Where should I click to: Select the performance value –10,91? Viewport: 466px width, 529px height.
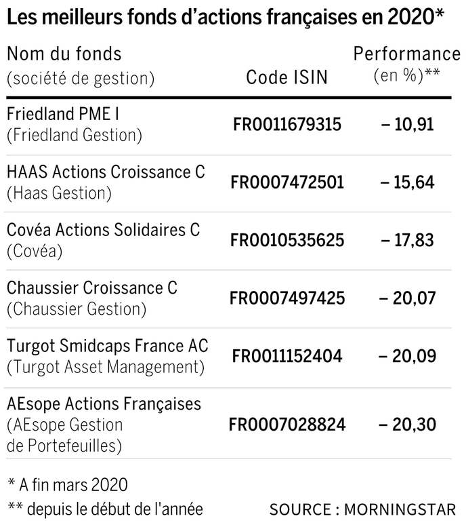(407, 124)
